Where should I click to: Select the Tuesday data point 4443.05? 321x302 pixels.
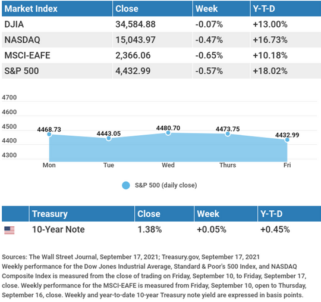109,138
